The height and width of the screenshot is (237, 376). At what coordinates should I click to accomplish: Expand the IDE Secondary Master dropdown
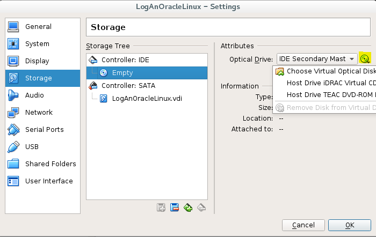(317, 59)
